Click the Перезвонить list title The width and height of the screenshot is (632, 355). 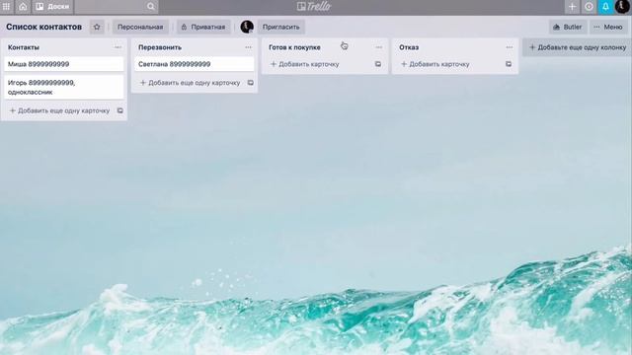(x=160, y=47)
